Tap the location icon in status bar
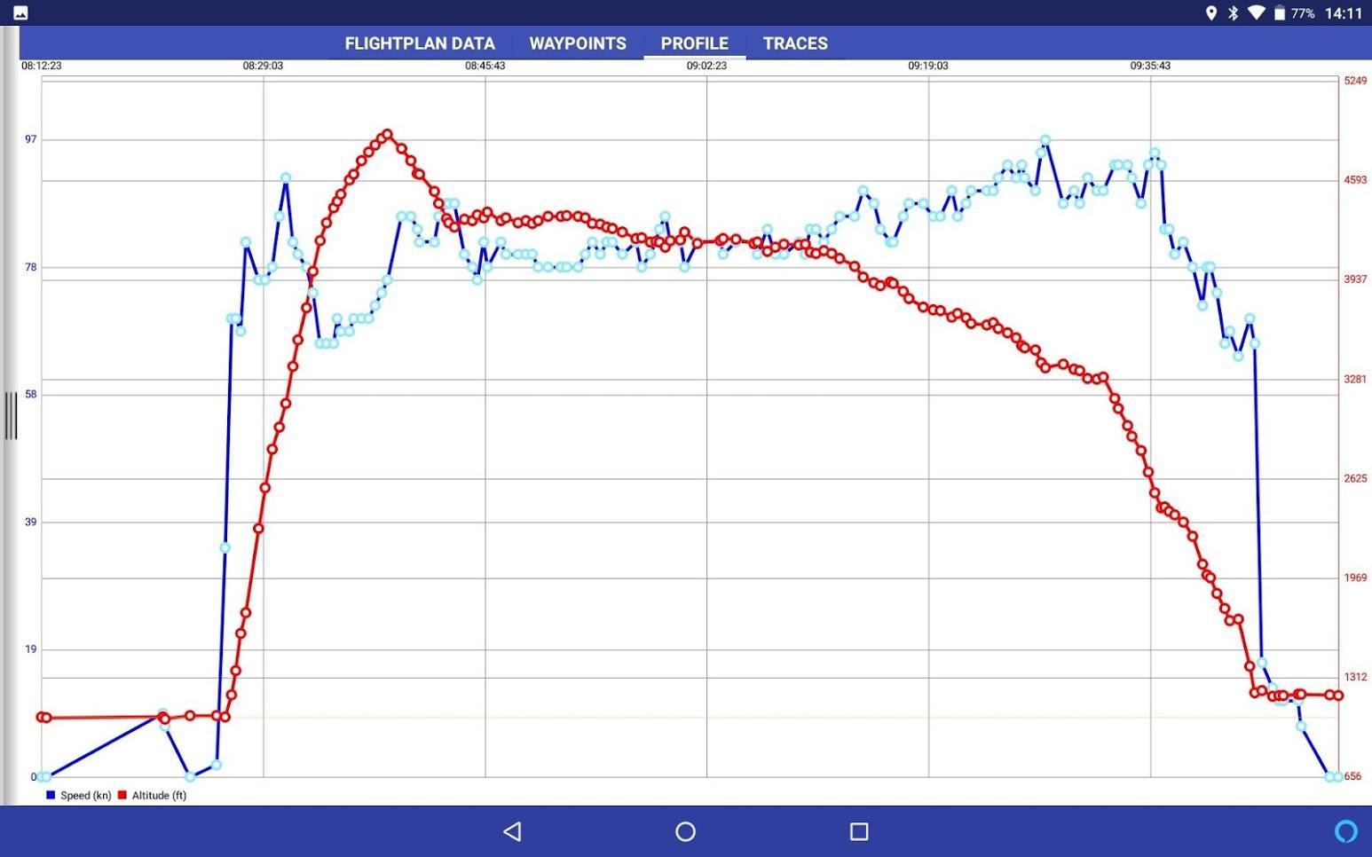The width and height of the screenshot is (1372, 857). [1210, 12]
